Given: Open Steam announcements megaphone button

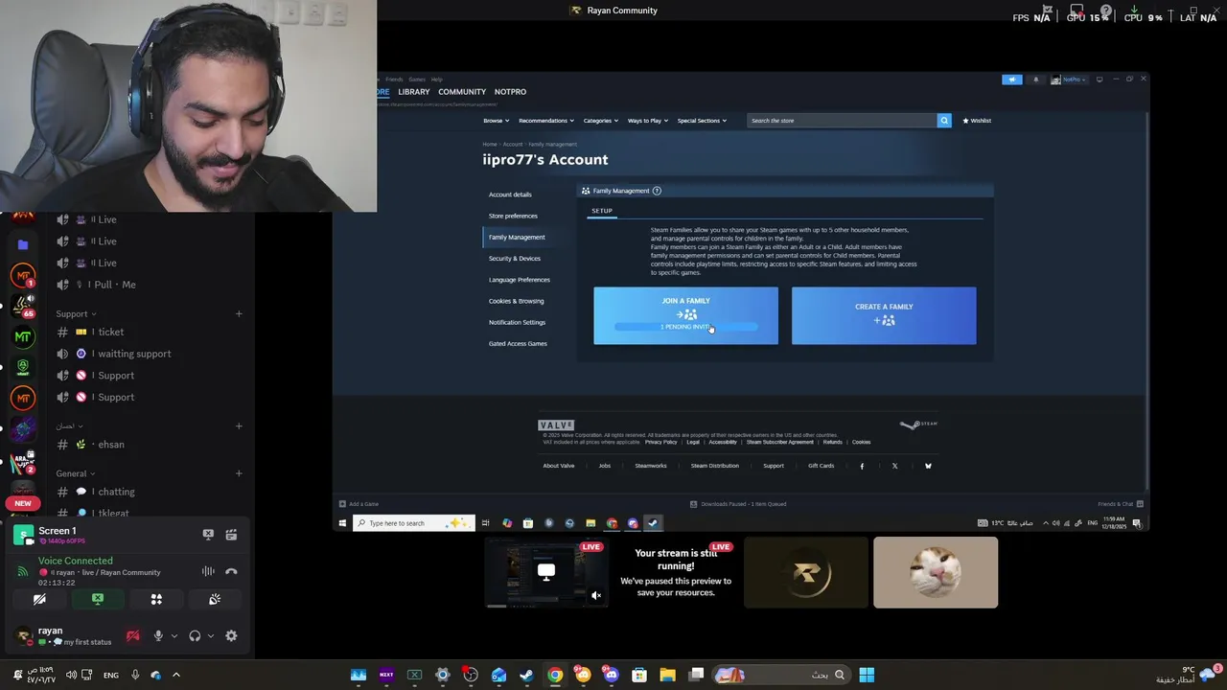Looking at the screenshot, I should pyautogui.click(x=1012, y=80).
